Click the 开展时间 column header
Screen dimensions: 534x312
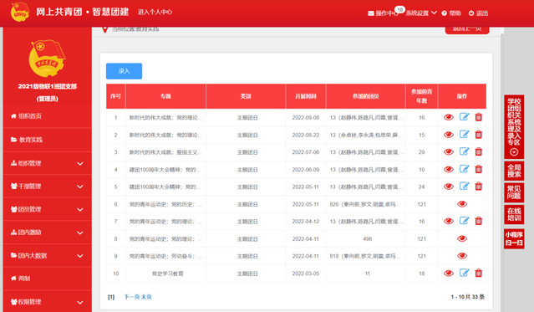tap(306, 96)
